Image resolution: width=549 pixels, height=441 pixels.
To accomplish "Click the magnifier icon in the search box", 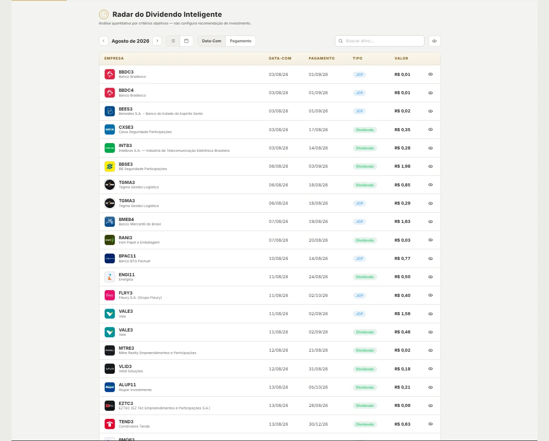I will click(341, 41).
